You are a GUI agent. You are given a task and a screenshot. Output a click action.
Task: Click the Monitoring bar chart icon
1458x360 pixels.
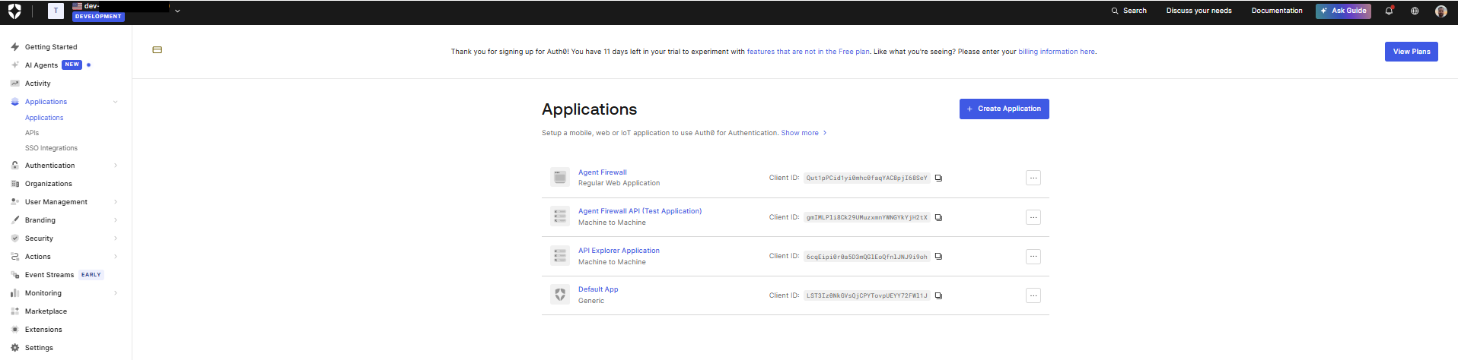click(14, 293)
